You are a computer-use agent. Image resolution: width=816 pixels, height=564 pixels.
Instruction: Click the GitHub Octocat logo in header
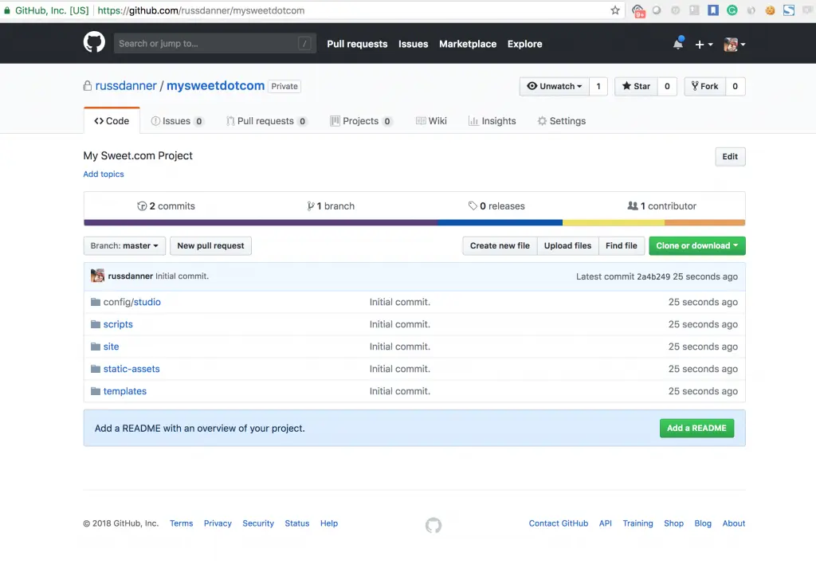94,43
